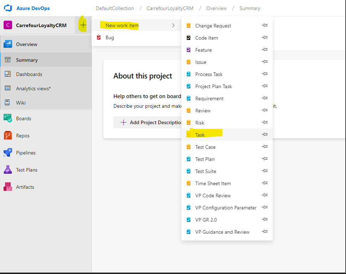Pin Task to the menu
Screen dimensions: 346x274
264,135
